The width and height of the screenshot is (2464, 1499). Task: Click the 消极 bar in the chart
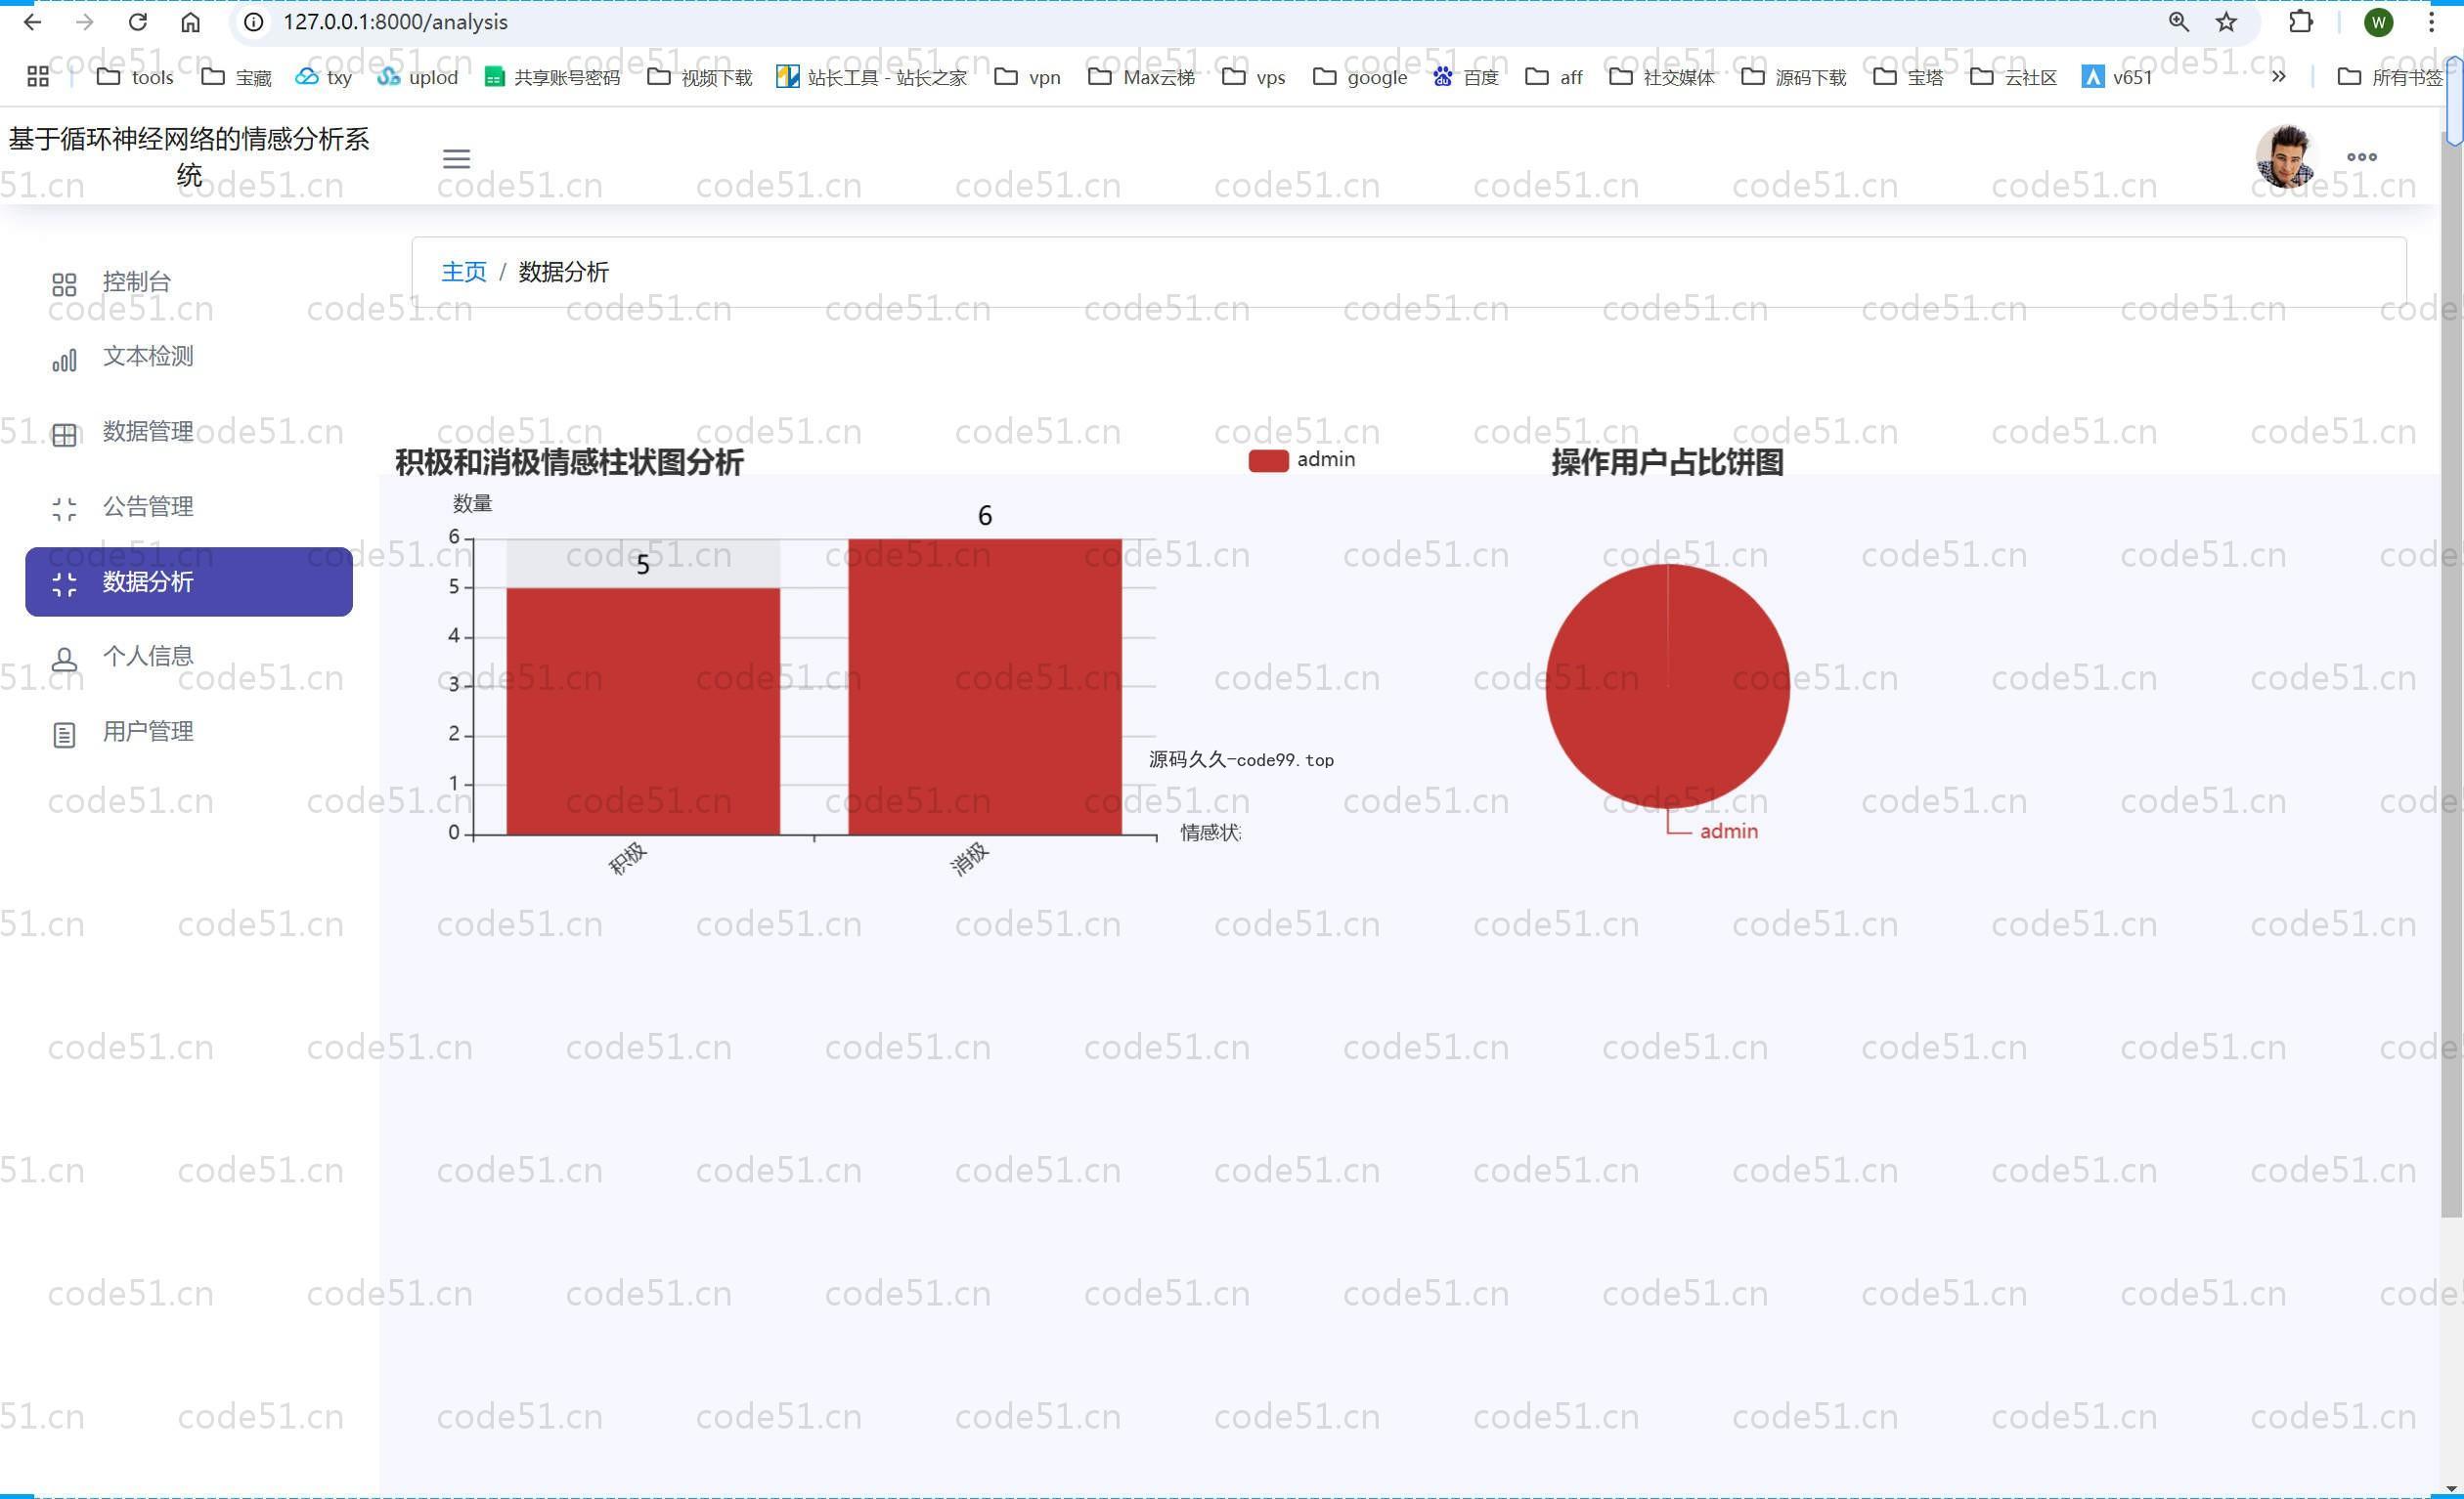985,687
